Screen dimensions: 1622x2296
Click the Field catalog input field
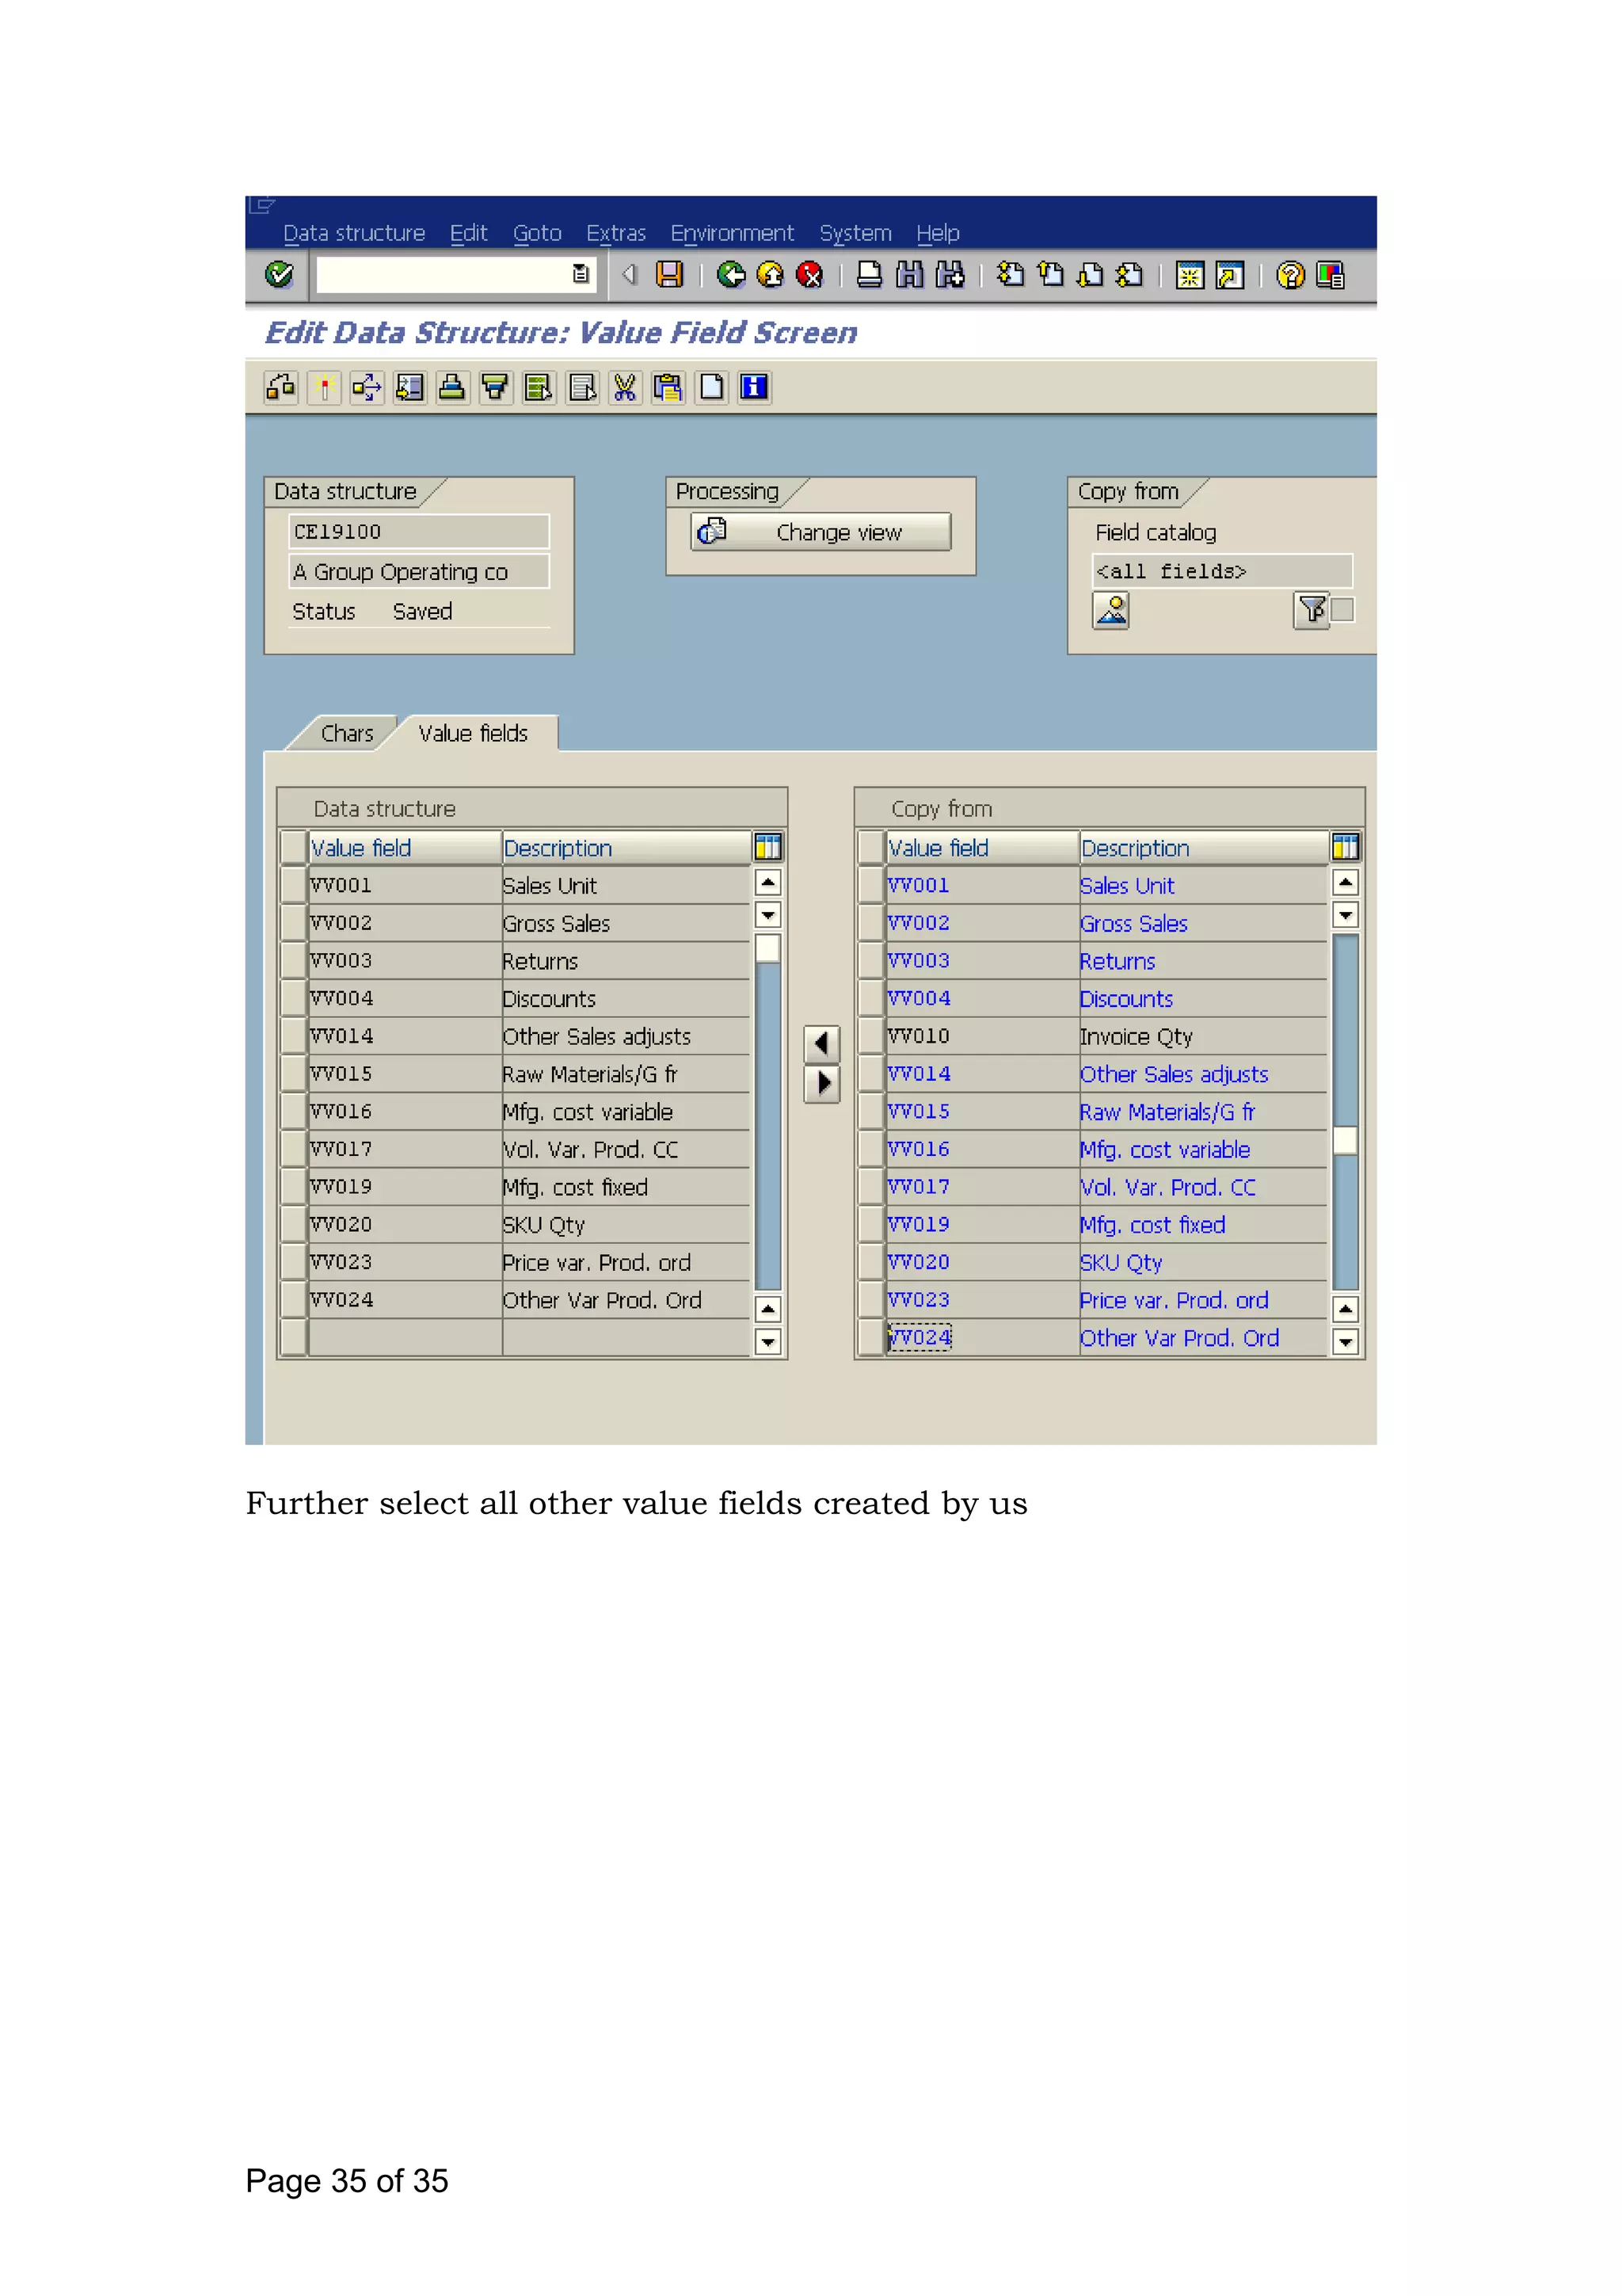(x=1220, y=571)
